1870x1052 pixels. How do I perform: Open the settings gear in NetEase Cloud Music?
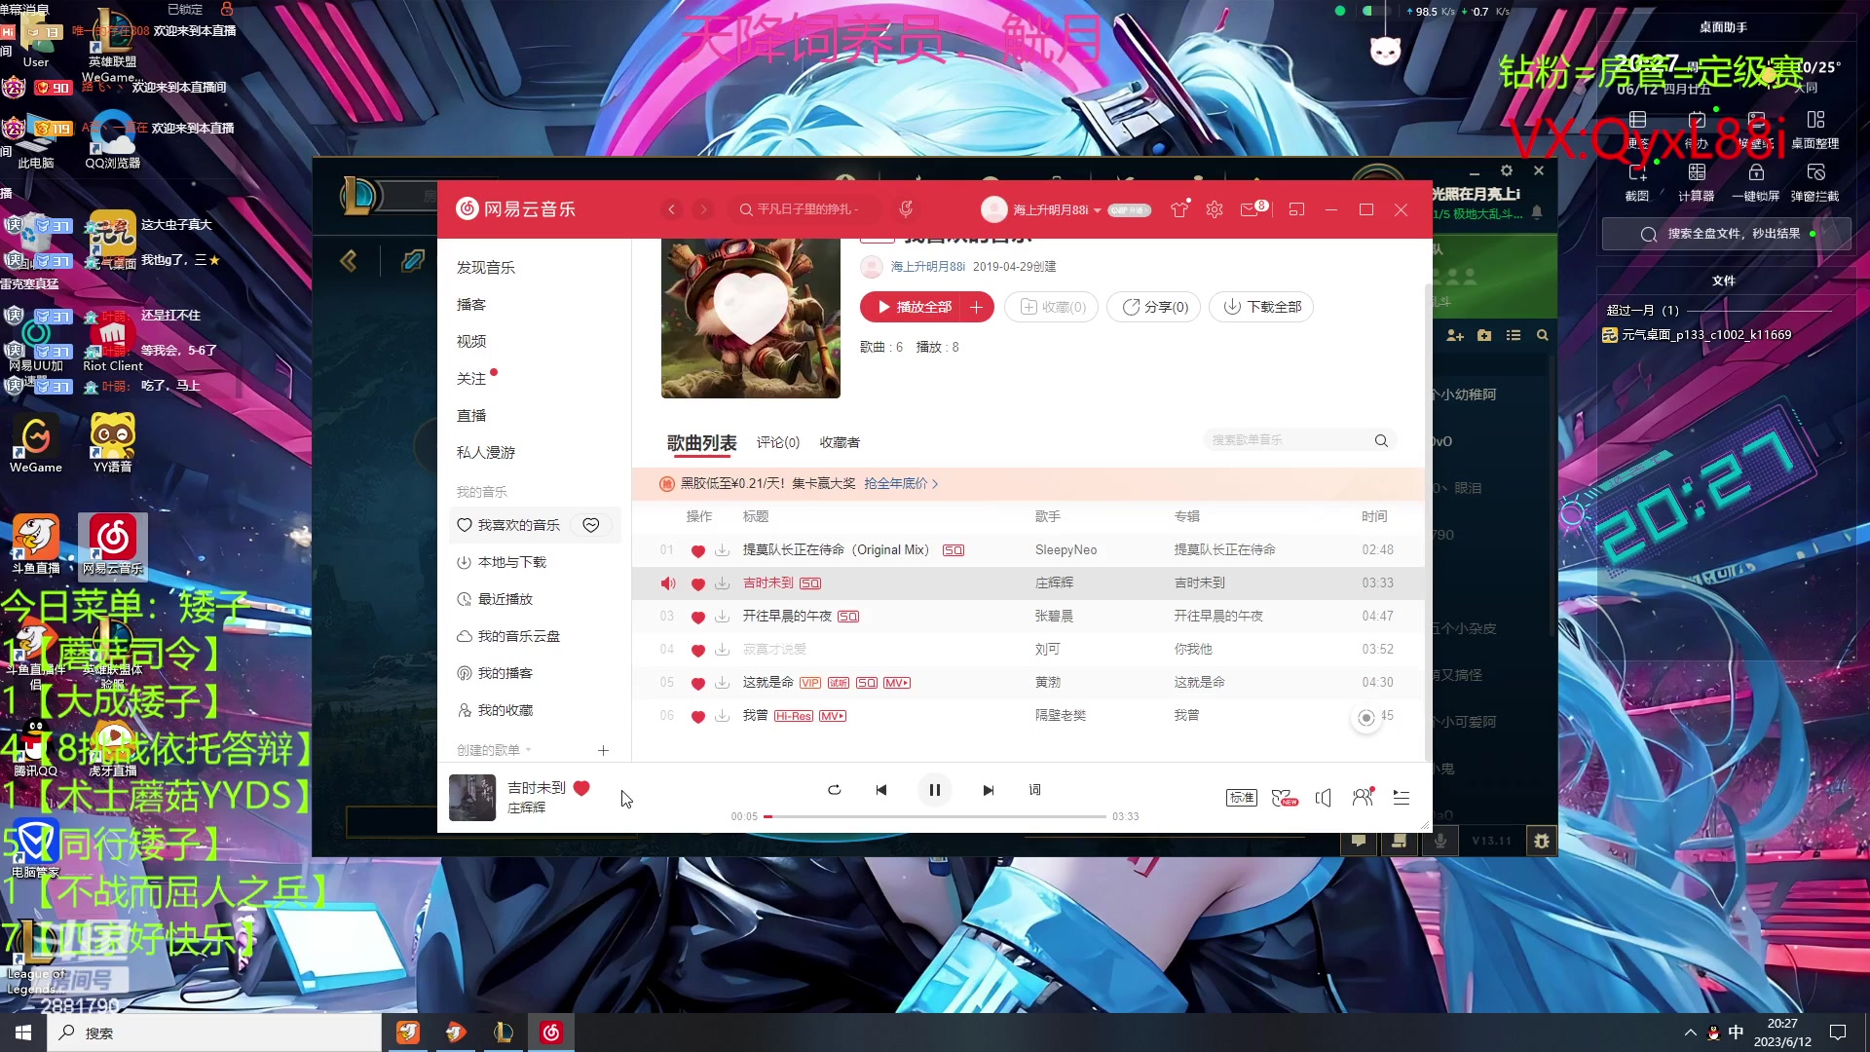point(1214,209)
